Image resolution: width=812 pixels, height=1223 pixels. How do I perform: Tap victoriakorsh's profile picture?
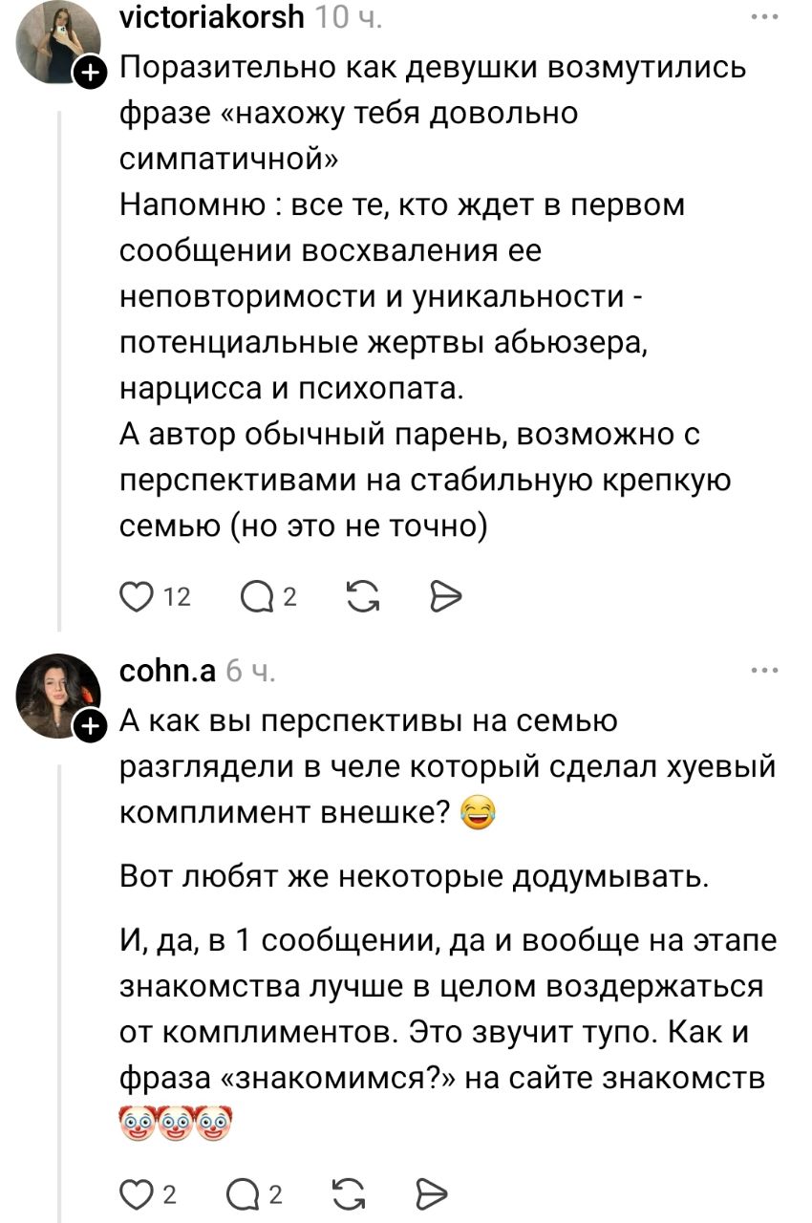coord(57,40)
